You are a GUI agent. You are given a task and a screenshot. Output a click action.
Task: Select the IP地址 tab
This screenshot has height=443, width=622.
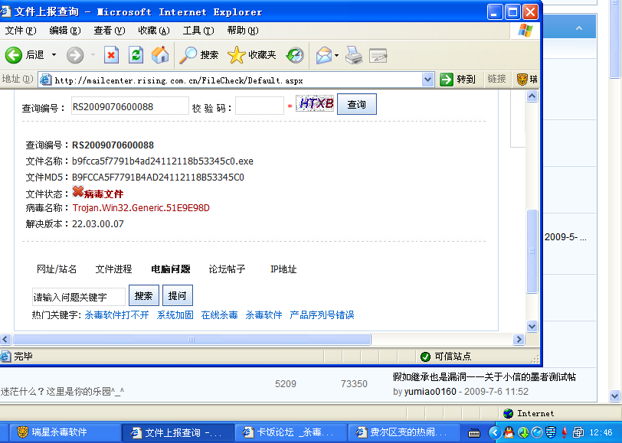[x=283, y=269]
